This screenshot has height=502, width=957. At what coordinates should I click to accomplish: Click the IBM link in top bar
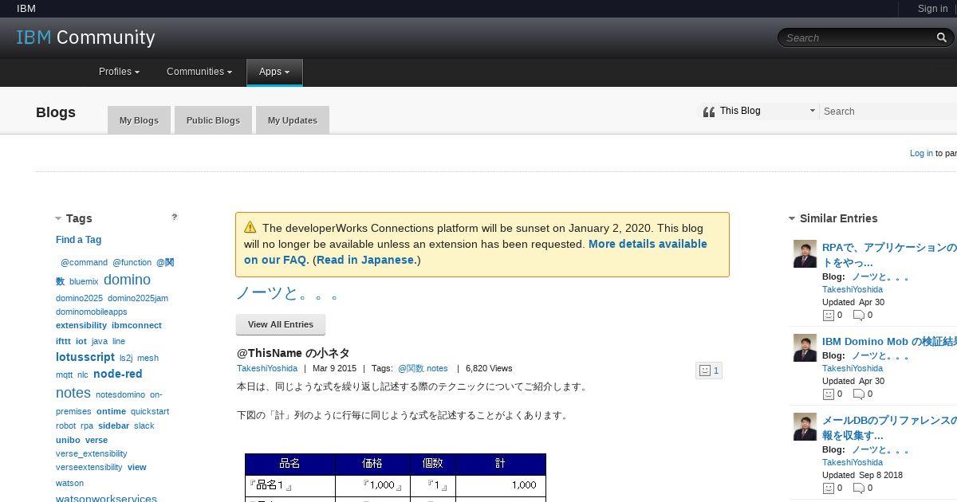pos(26,9)
